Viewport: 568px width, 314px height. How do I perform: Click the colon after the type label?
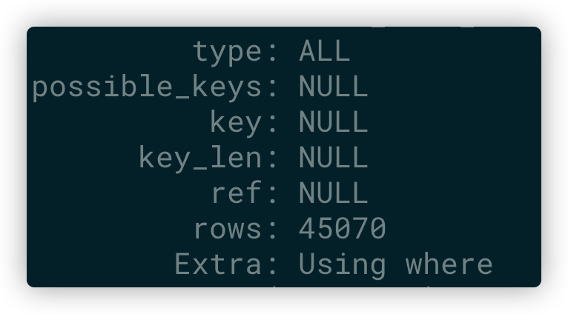(272, 53)
